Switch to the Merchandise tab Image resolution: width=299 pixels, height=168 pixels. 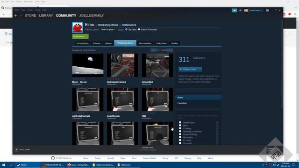[145, 43]
